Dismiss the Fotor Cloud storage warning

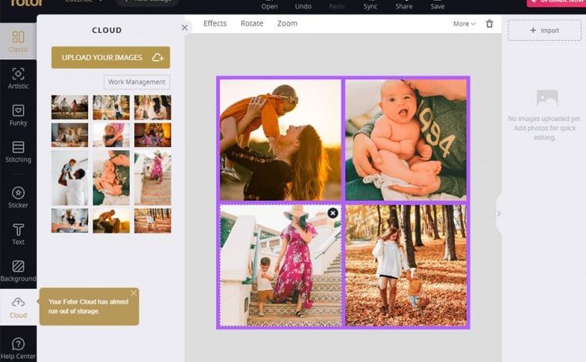click(x=134, y=293)
